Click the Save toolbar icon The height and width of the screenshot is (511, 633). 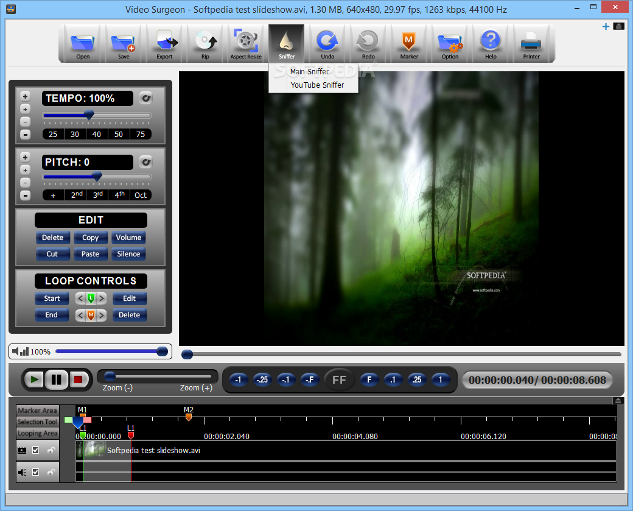(x=124, y=44)
